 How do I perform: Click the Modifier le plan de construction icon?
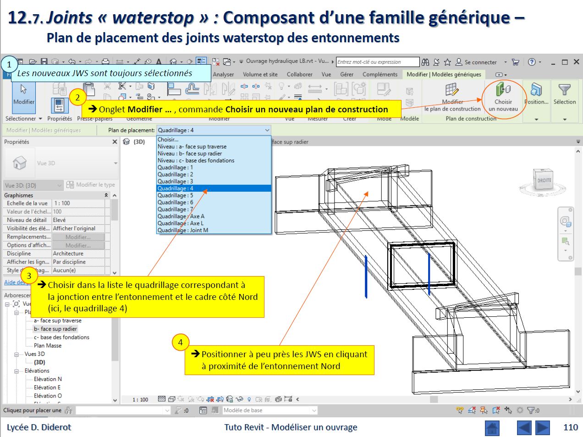[x=451, y=90]
